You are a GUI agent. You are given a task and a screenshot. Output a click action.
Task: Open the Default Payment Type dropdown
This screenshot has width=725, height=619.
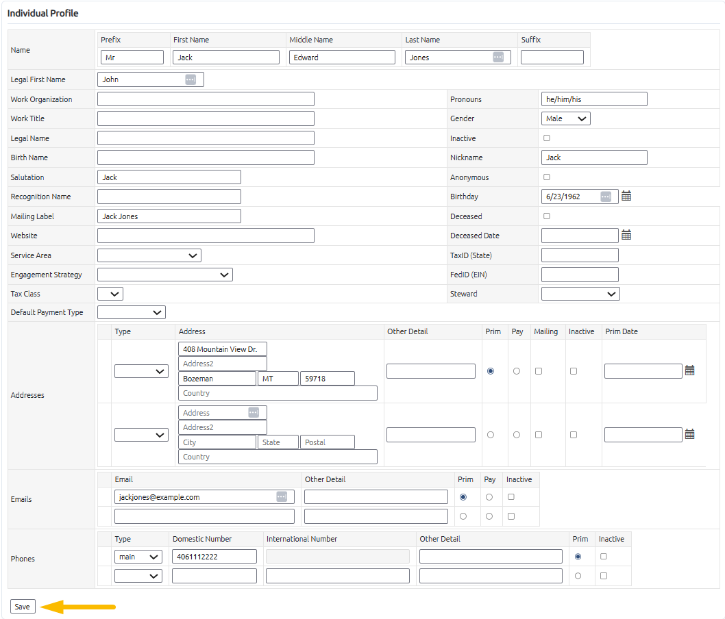pos(132,313)
